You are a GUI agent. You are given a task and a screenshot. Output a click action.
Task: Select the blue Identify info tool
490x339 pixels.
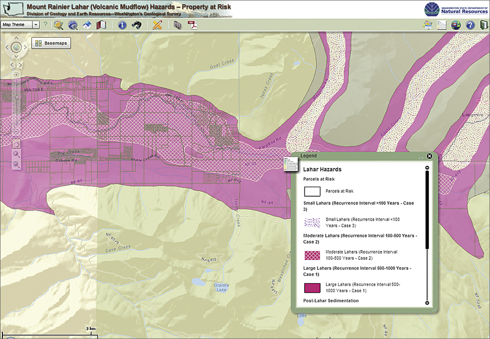pos(122,25)
